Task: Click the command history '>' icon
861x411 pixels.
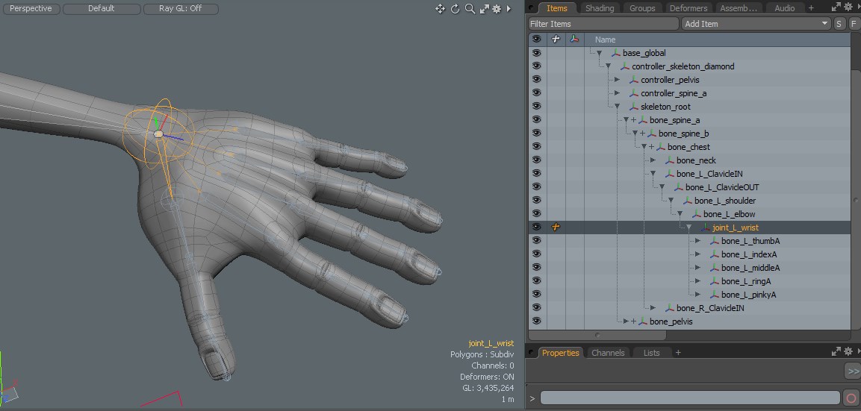Action: pyautogui.click(x=532, y=398)
